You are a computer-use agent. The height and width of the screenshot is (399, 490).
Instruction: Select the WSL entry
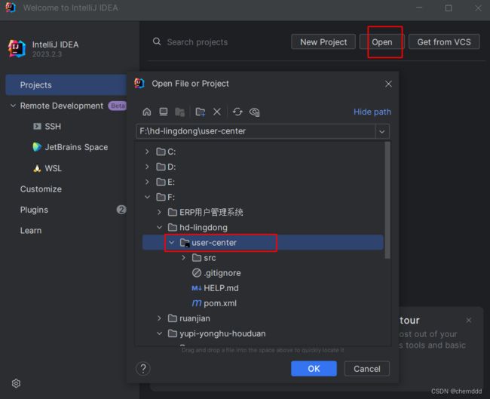tap(53, 168)
